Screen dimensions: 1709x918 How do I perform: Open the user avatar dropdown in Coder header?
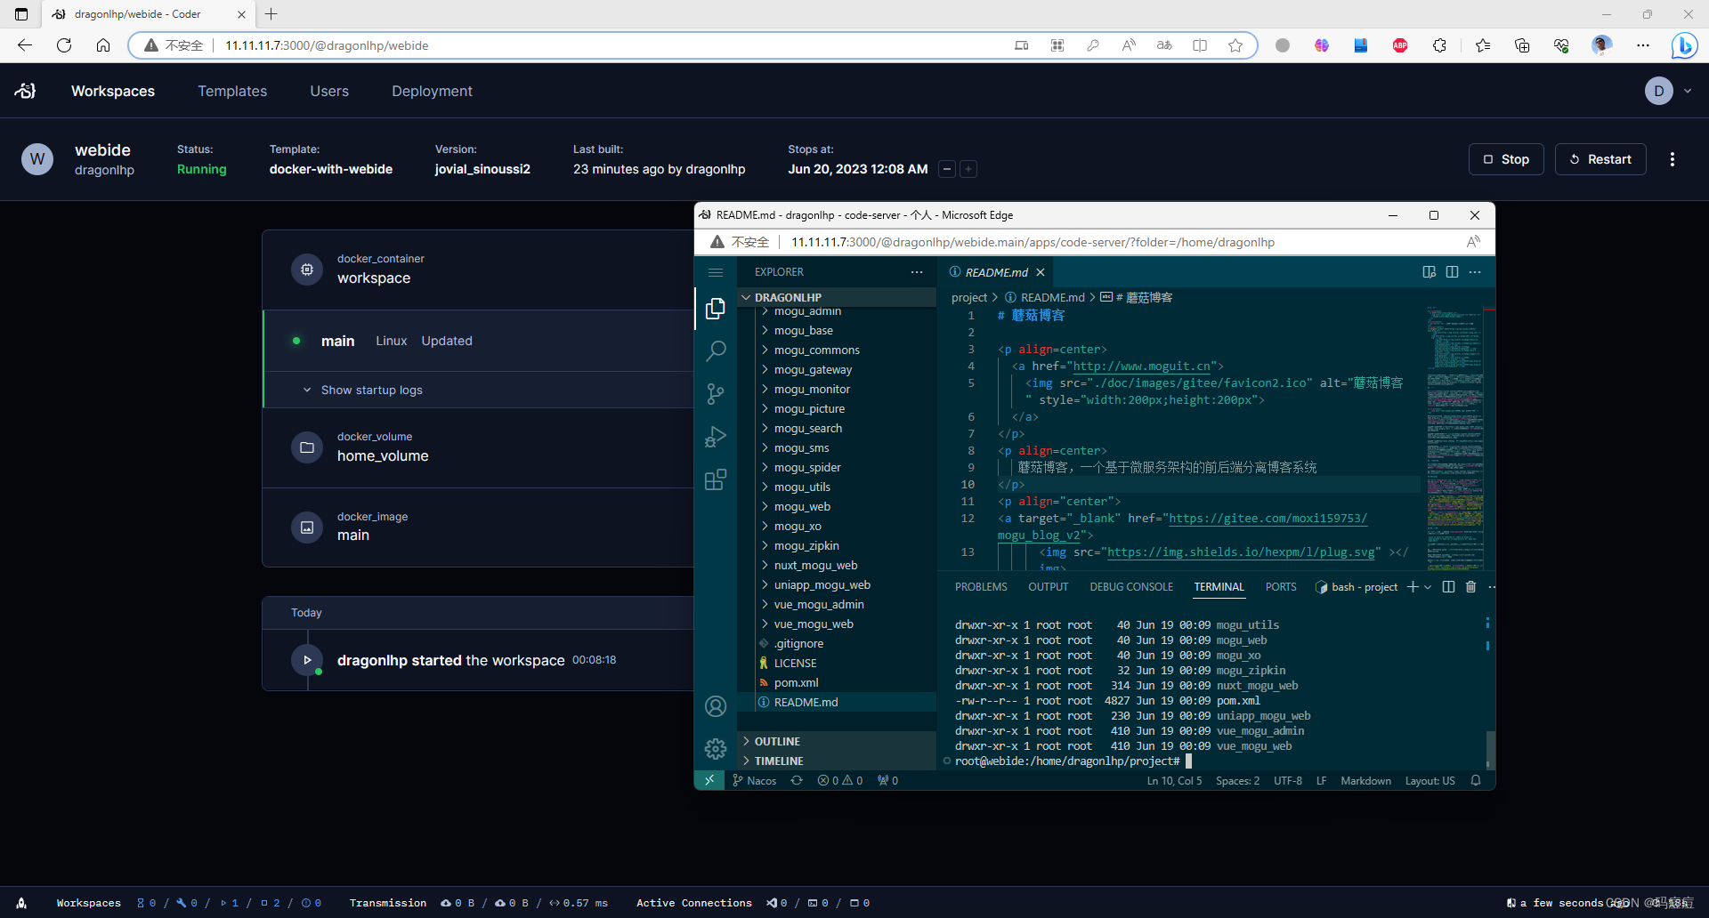pyautogui.click(x=1668, y=91)
